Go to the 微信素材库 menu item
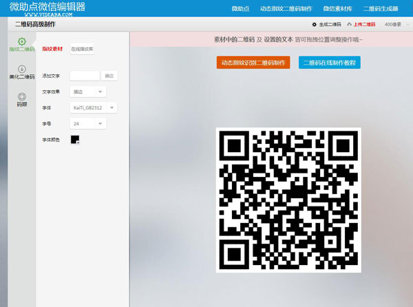The image size is (413, 307). tap(338, 9)
